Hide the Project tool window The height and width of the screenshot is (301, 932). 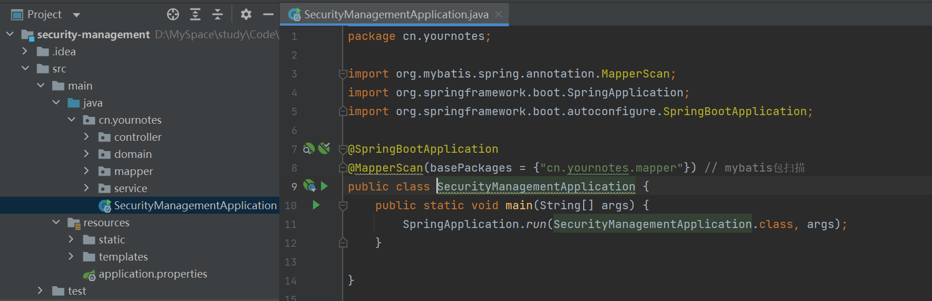click(268, 14)
